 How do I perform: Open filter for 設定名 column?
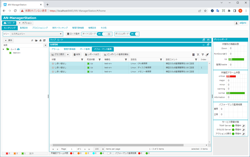point(161,60)
